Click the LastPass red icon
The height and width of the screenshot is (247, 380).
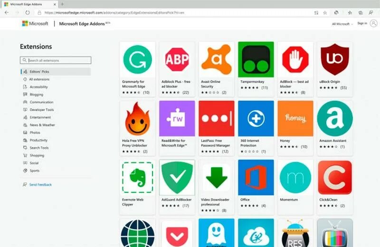[217, 119]
